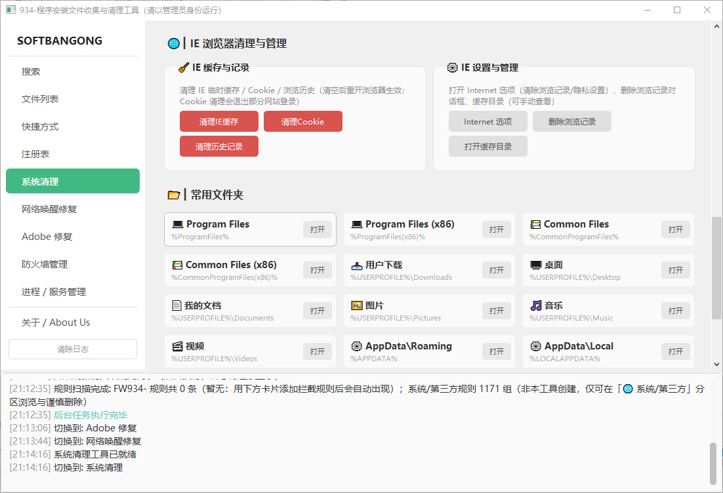The height and width of the screenshot is (493, 723).
Task: Open the 快捷方式 section
Action: click(73, 127)
